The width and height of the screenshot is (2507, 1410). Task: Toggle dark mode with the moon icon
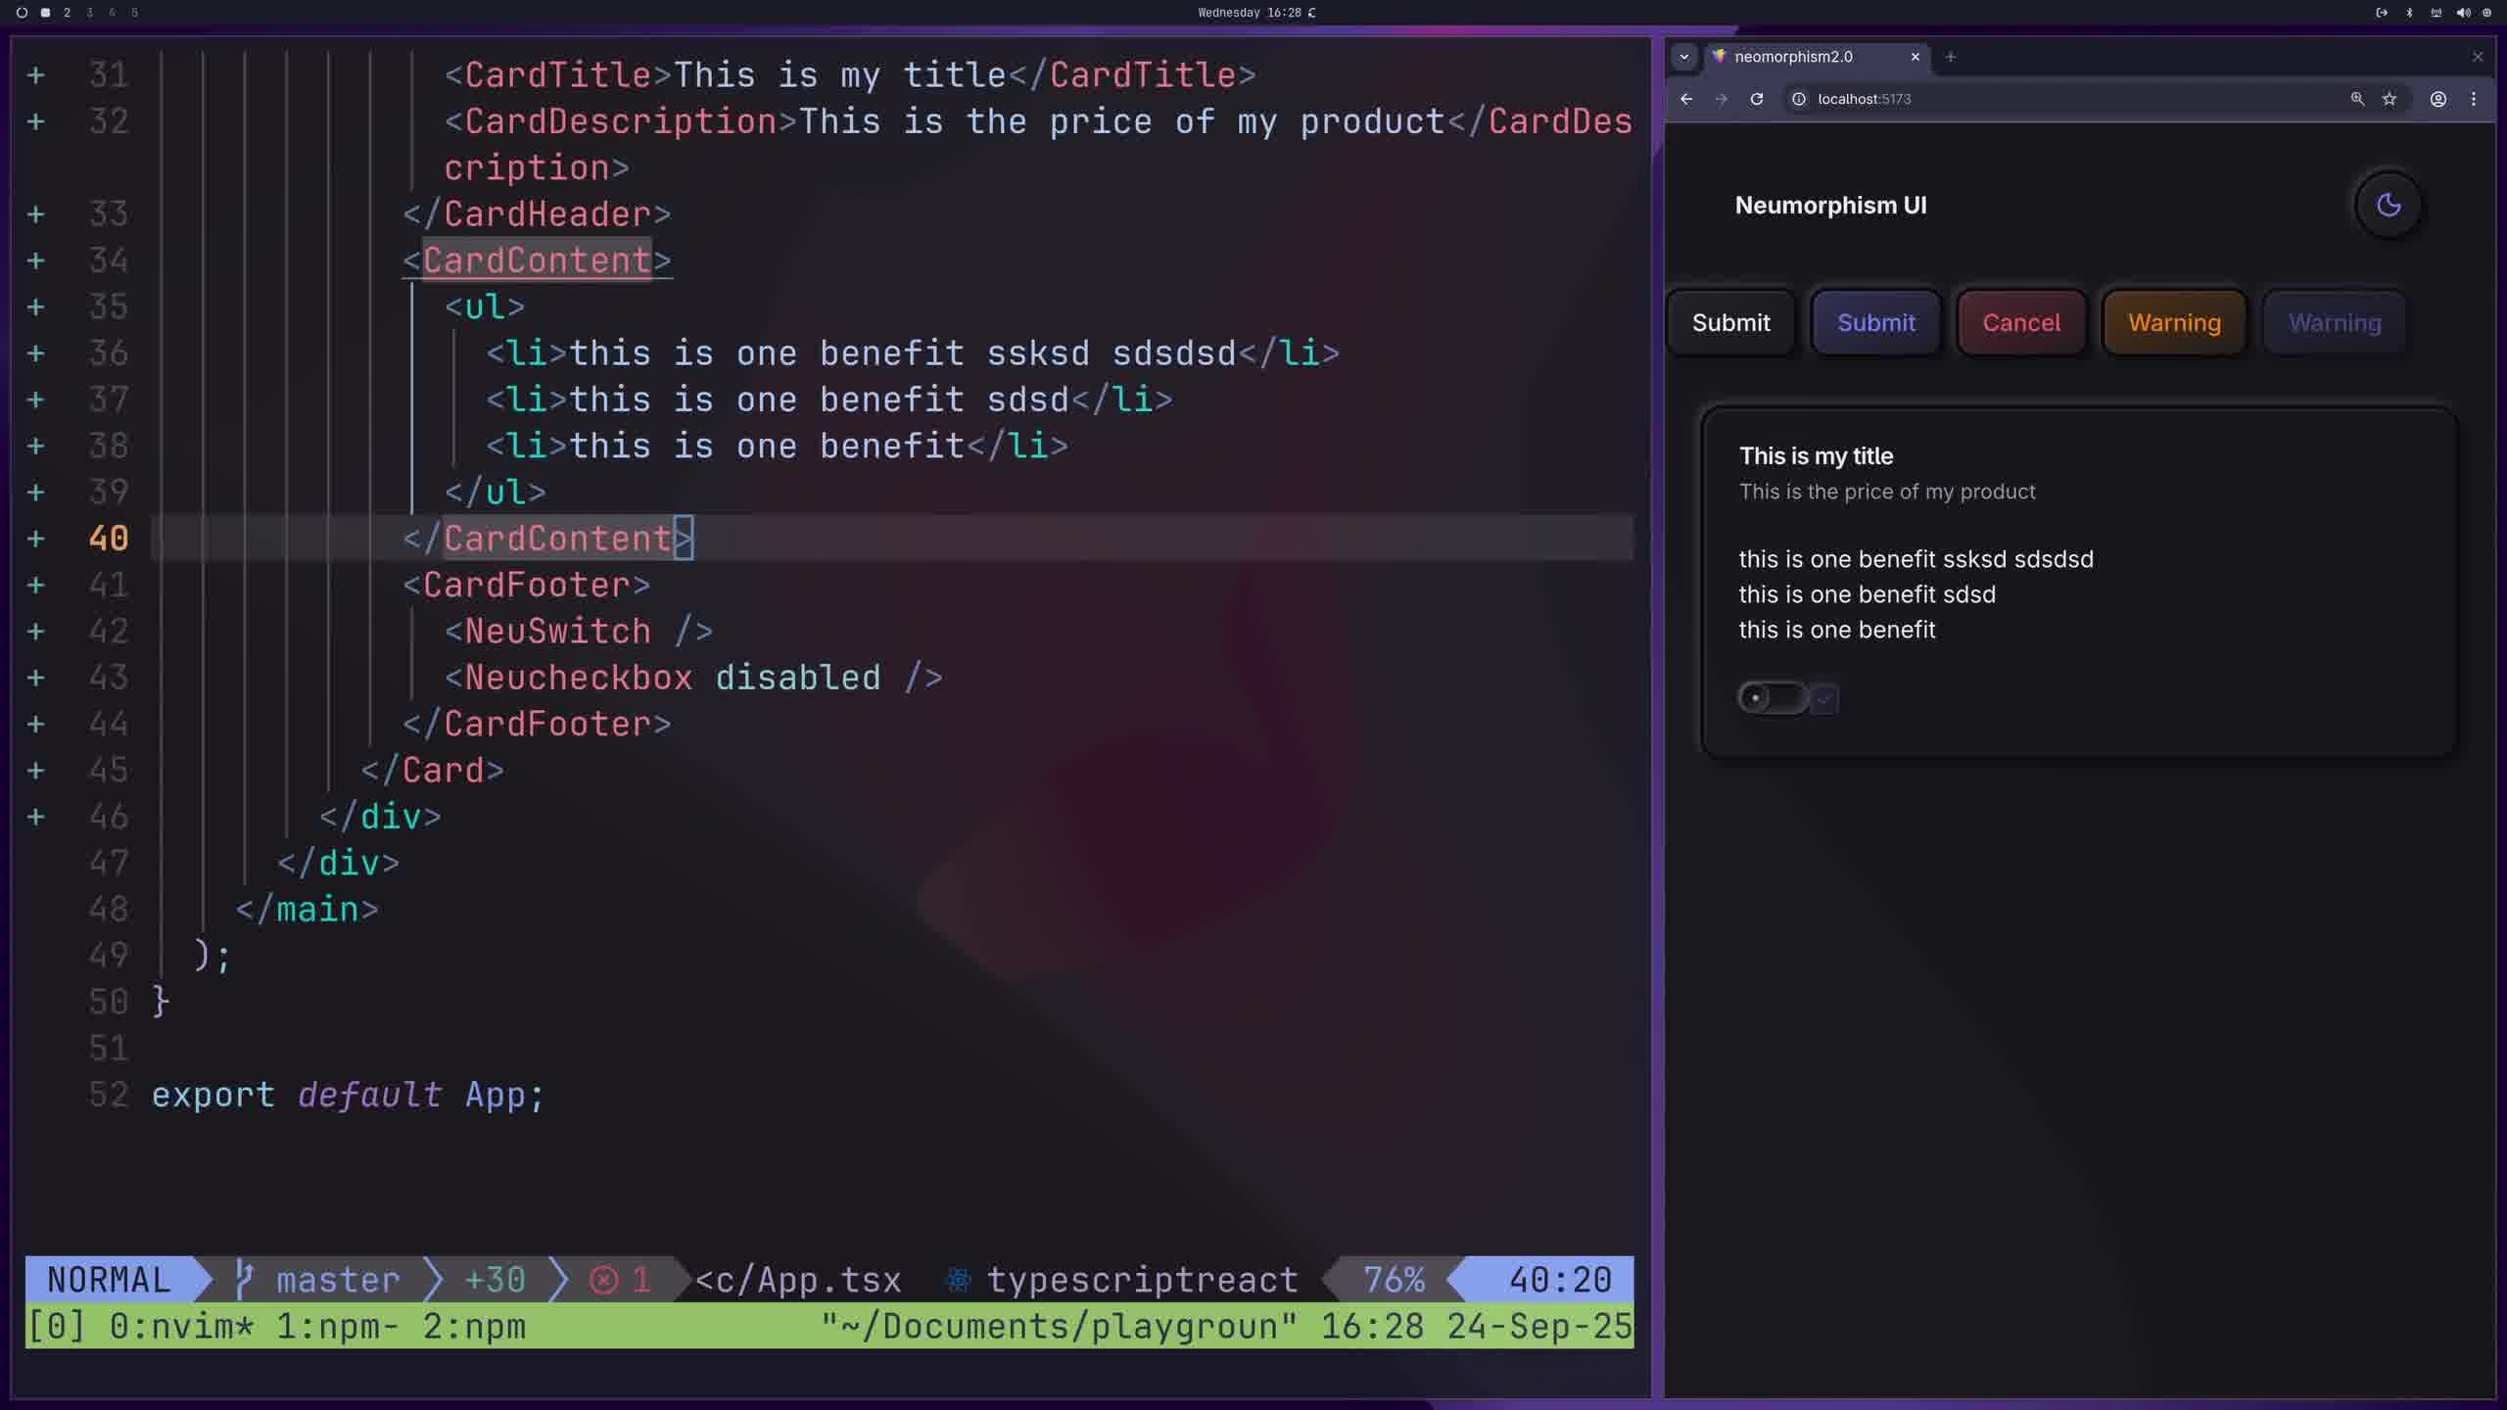pos(2388,206)
